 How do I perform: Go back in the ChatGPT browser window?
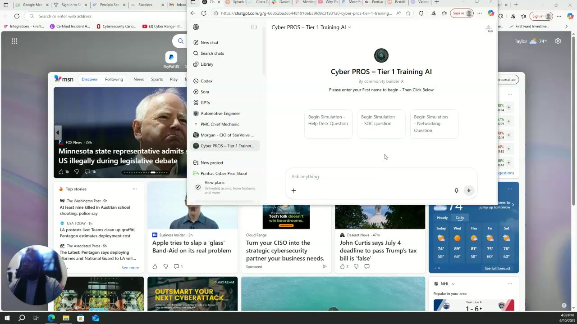193,13
